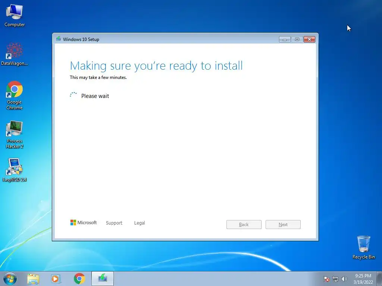Click the 'Making sure you're ready to install' heading

[x=156, y=66]
